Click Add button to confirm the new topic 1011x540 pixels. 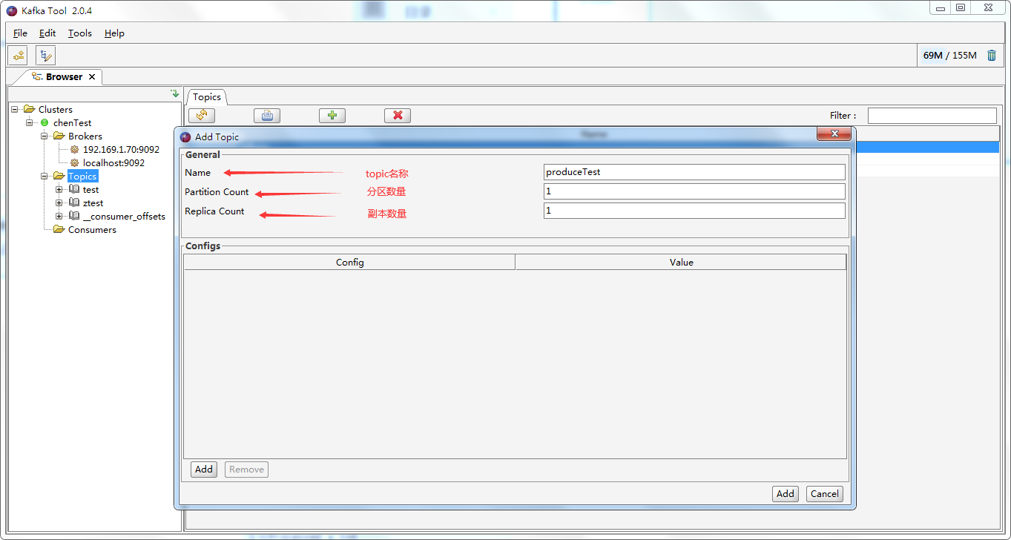pos(786,494)
